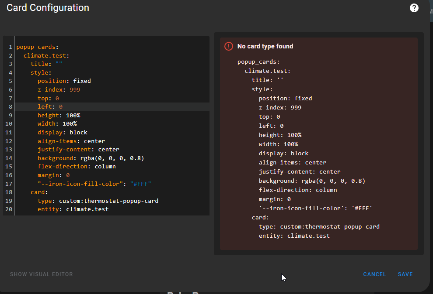Viewport: 433px width, 294px height.
Task: Click preview text 'type: custom:thermostat-popup-card' in error panel
Action: coord(319,226)
